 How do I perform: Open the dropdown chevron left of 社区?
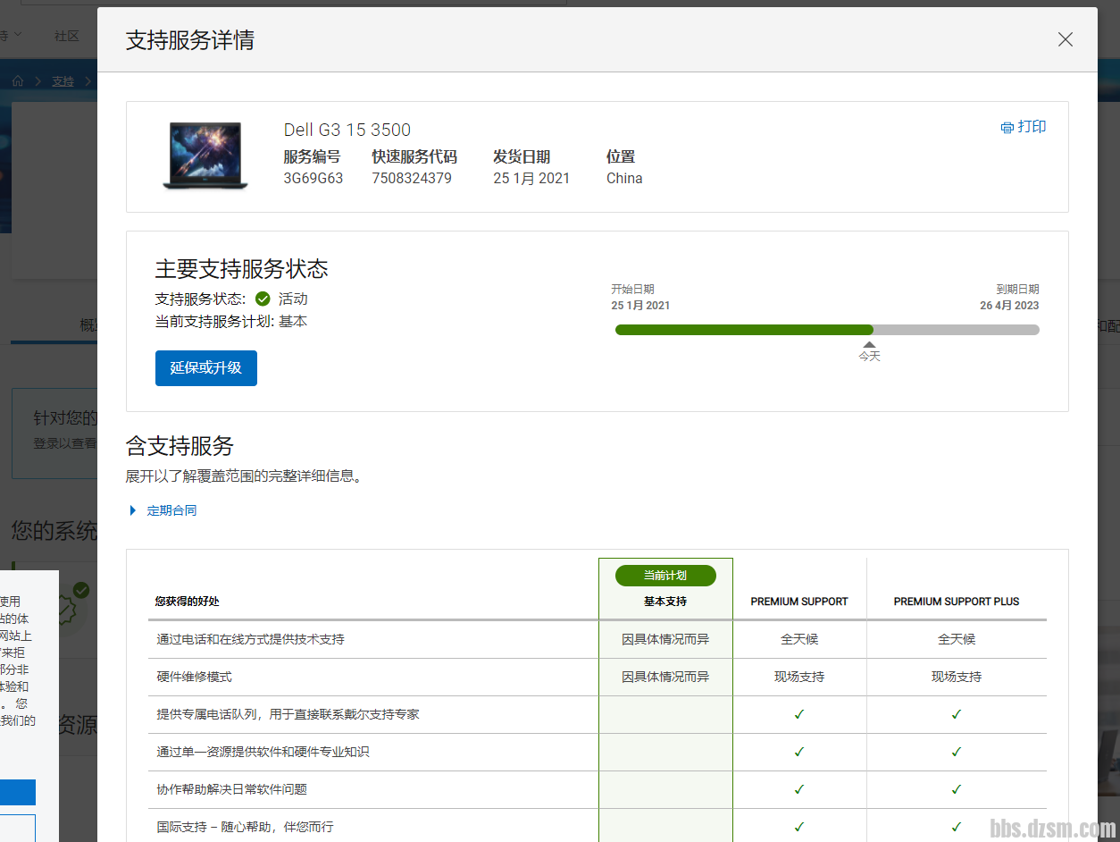18,36
